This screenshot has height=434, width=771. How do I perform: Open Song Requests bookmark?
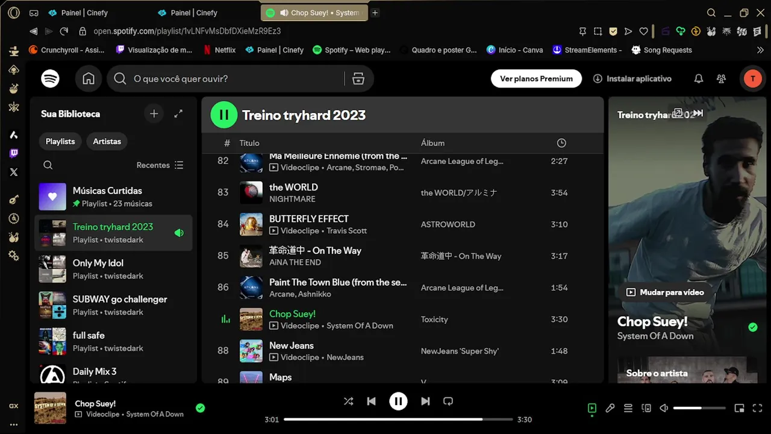661,50
